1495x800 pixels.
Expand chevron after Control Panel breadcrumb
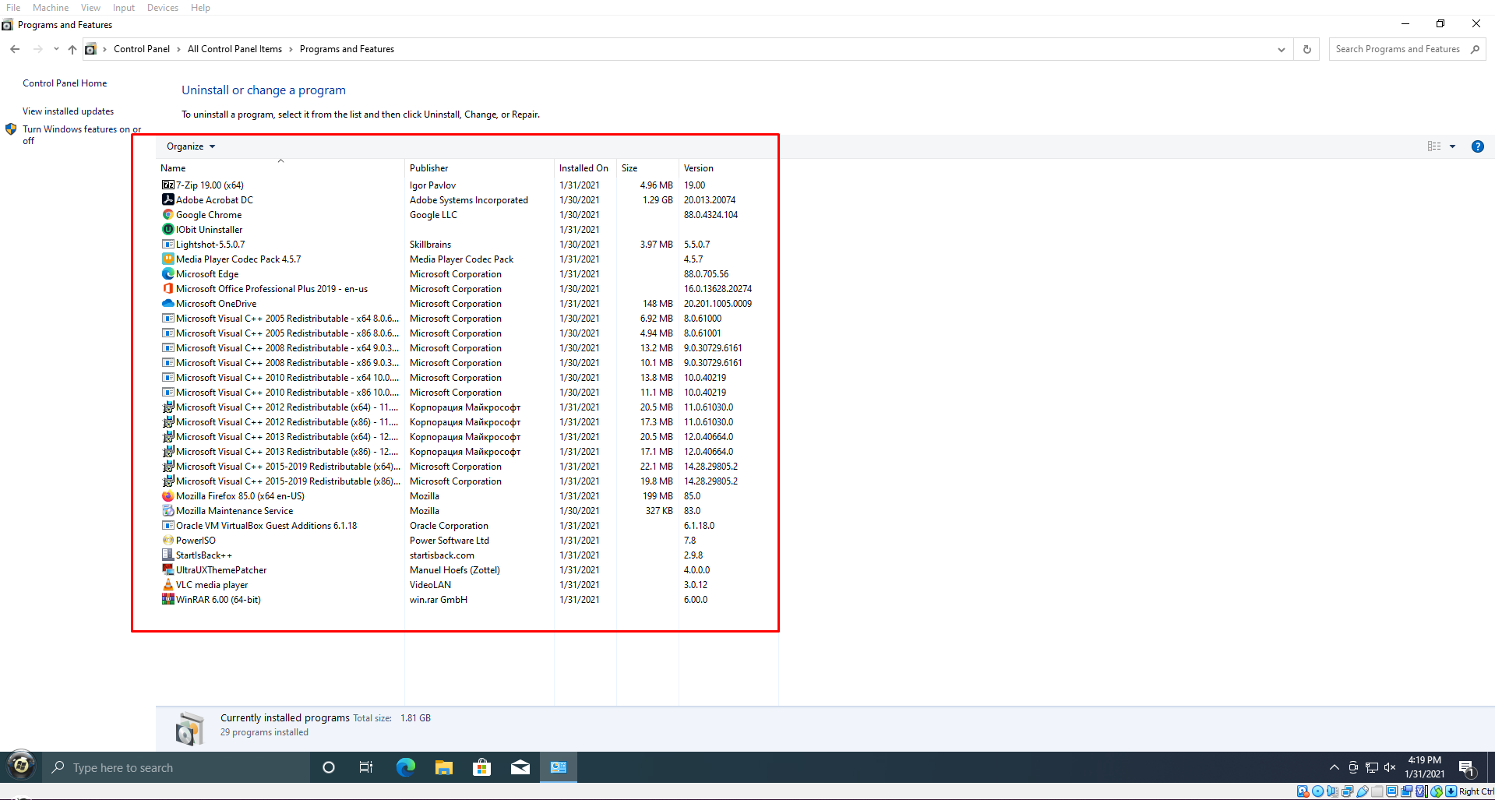pyautogui.click(x=178, y=49)
